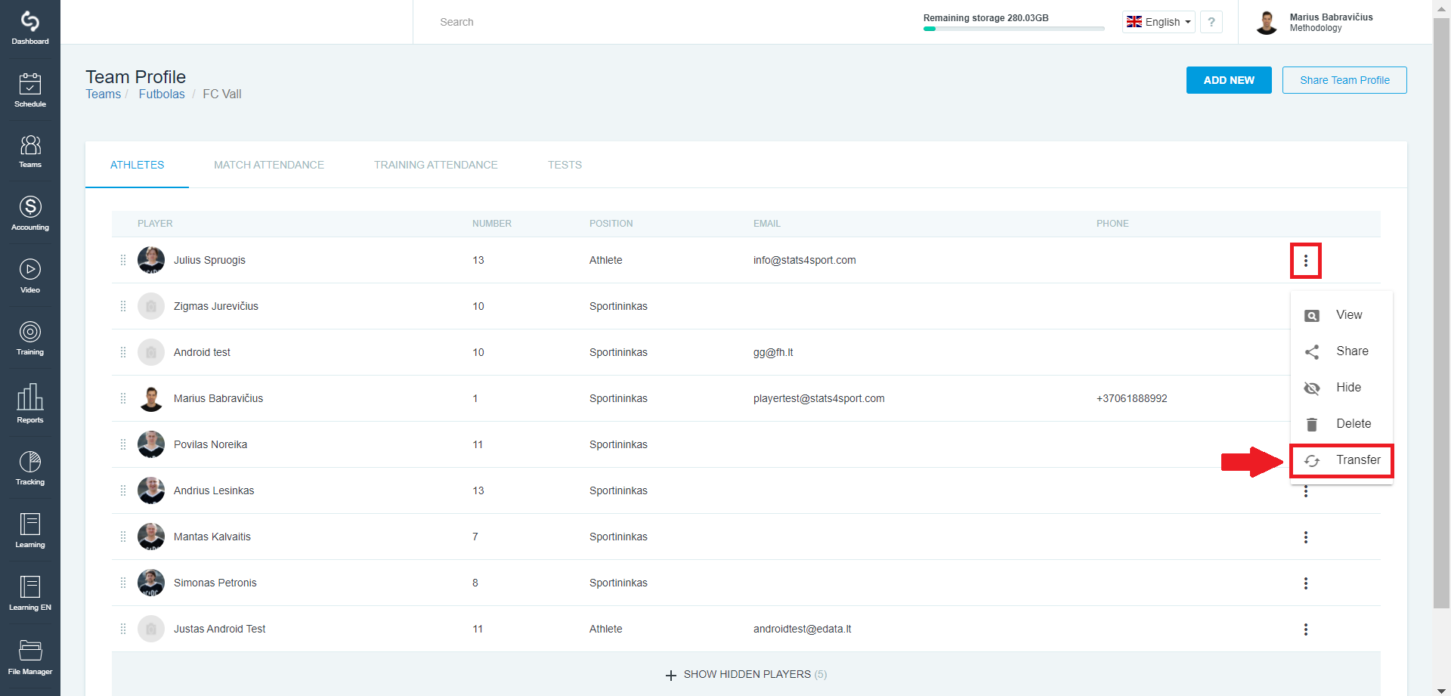The width and height of the screenshot is (1451, 696).
Task: Open Learning EN section
Action: click(x=30, y=594)
